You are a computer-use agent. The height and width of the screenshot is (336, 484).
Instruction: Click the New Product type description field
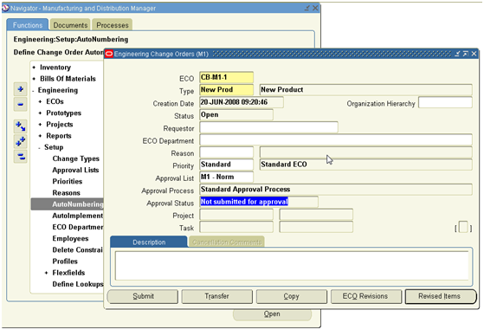click(x=365, y=89)
